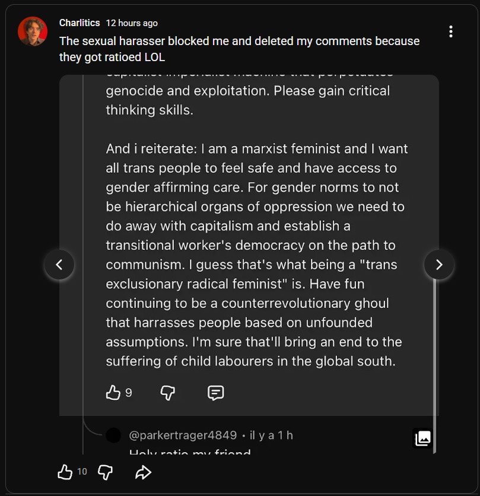480x496 pixels.
Task: Click the thumbs-up on the screenshotted comment
Action: tap(113, 392)
